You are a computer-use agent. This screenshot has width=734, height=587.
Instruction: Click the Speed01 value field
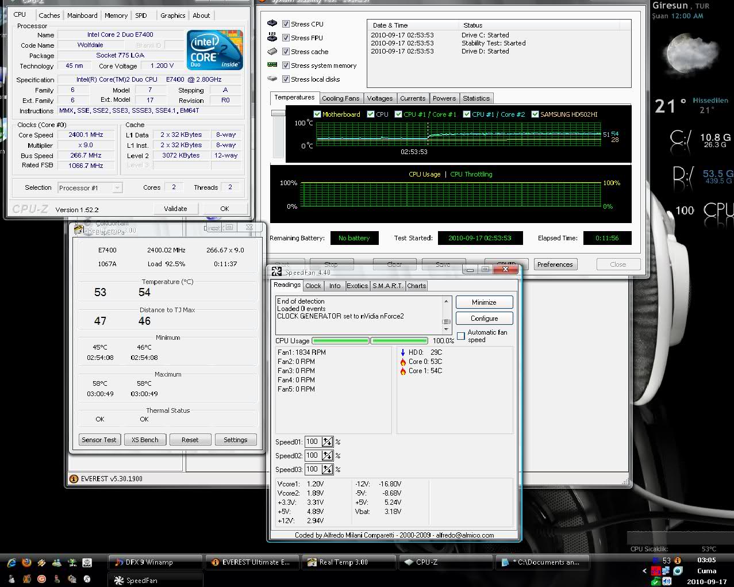coord(312,442)
